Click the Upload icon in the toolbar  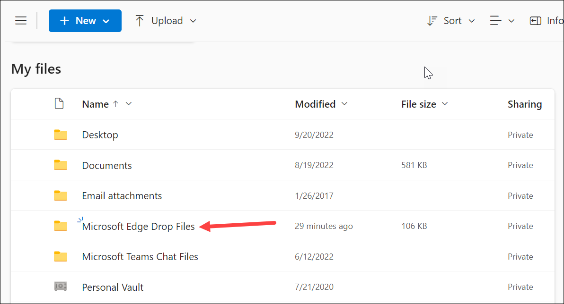(x=139, y=20)
